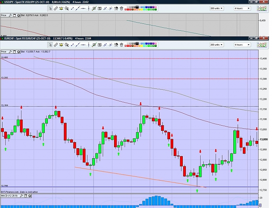Pick the purple color swatch in EURCHF palette
The width and height of the screenshot is (272, 208).
pos(153,43)
